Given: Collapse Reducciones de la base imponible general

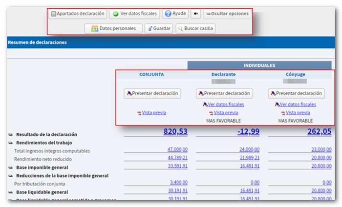Looking at the screenshot, I should pyautogui.click(x=10, y=175).
